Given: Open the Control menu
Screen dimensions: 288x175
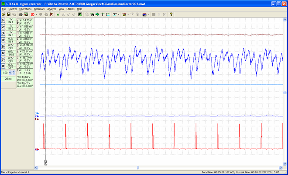Looking at the screenshot, I should point(13,9).
